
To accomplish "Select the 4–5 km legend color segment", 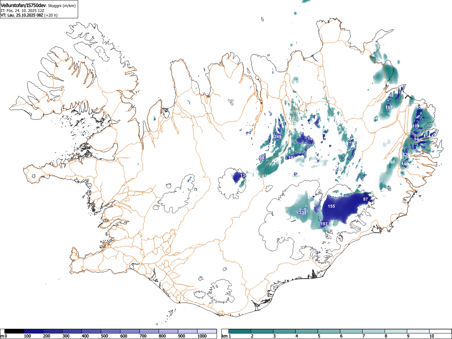I will [307, 331].
